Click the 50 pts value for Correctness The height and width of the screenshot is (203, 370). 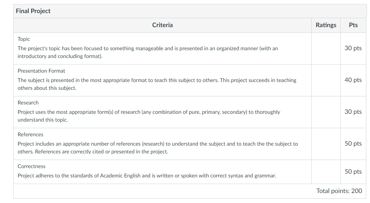click(x=353, y=172)
